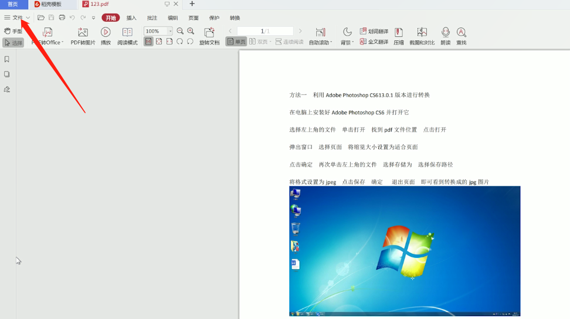The image size is (570, 319).
Task: Click the 100% zoom level field
Action: [155, 31]
